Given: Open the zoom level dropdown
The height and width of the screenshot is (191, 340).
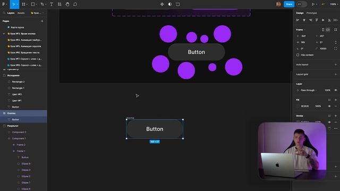Looking at the screenshot, I should pos(333,4).
